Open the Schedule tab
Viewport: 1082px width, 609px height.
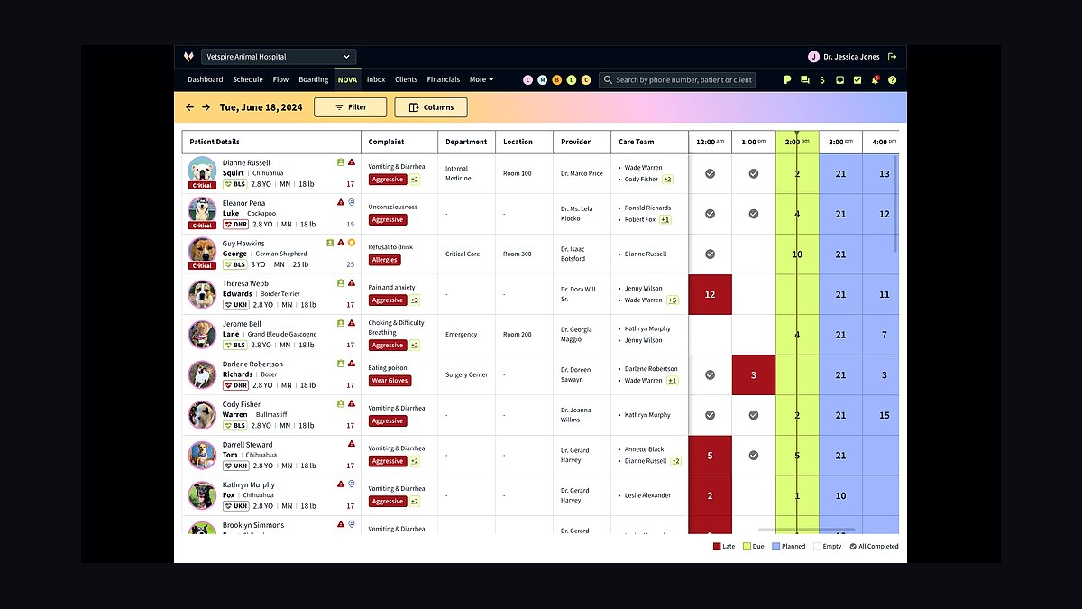pos(247,79)
